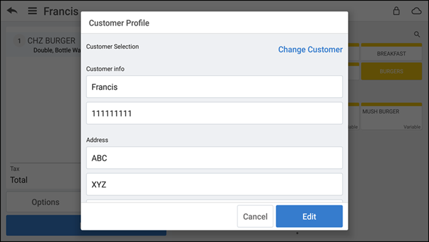Image resolution: width=429 pixels, height=242 pixels.
Task: Click the Total label
Action: (19, 180)
